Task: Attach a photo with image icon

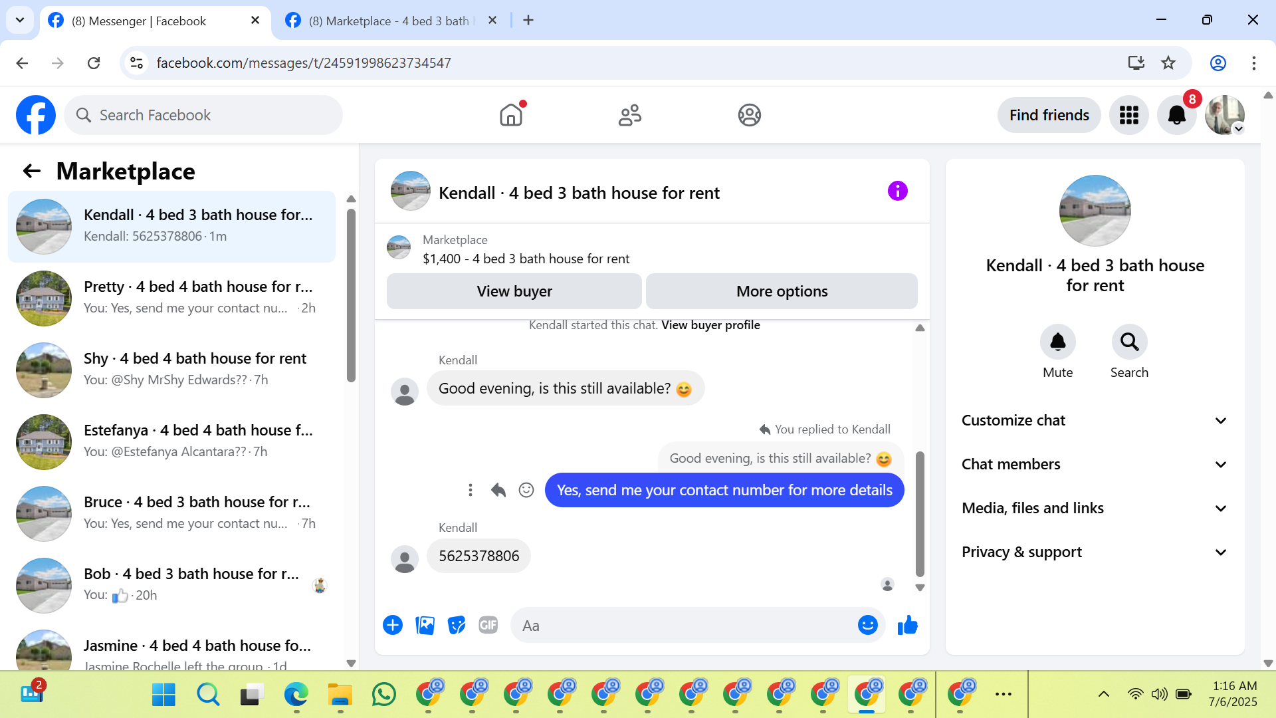Action: tap(425, 626)
